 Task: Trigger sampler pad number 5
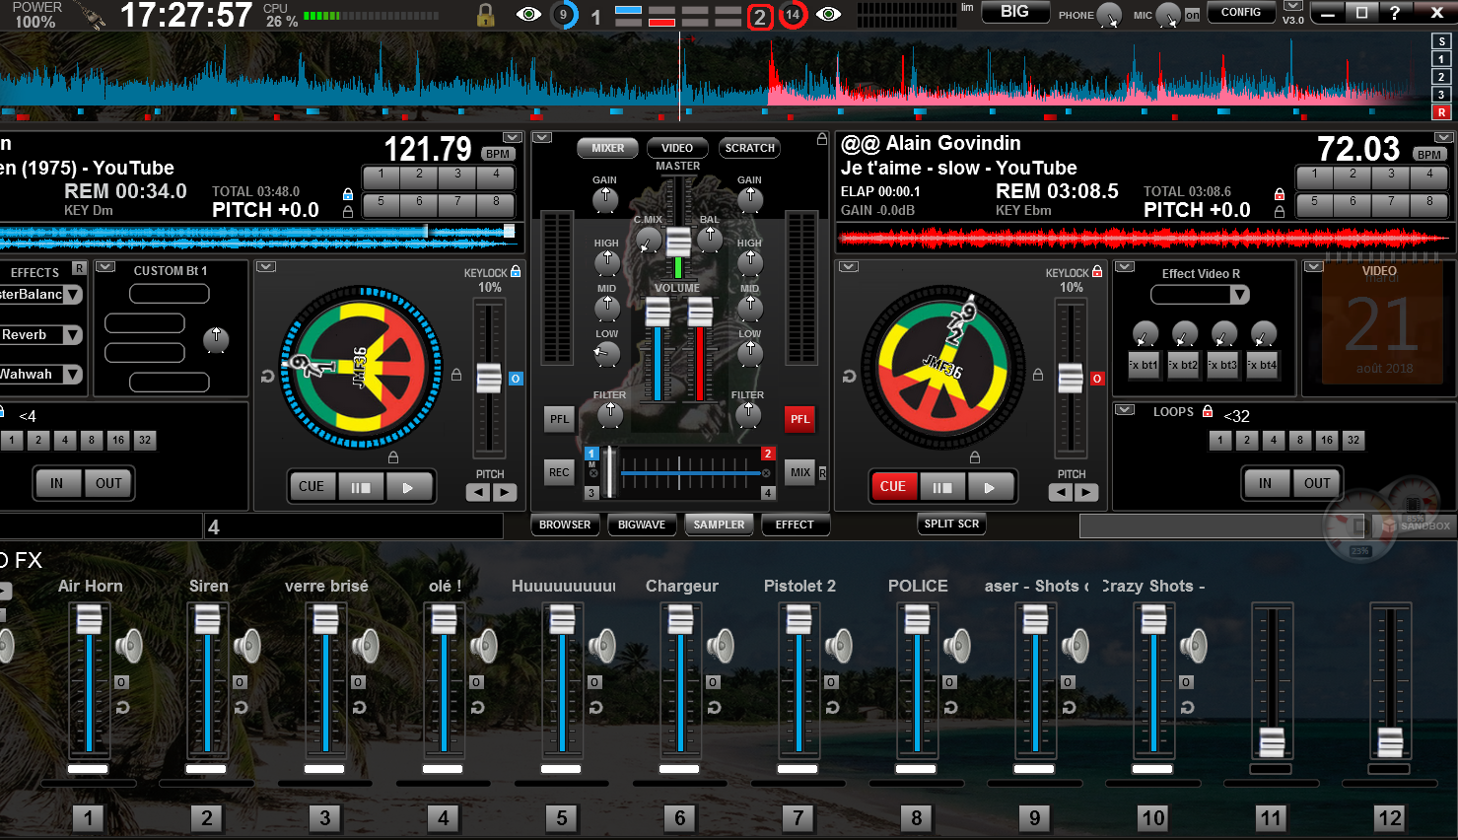coord(562,817)
